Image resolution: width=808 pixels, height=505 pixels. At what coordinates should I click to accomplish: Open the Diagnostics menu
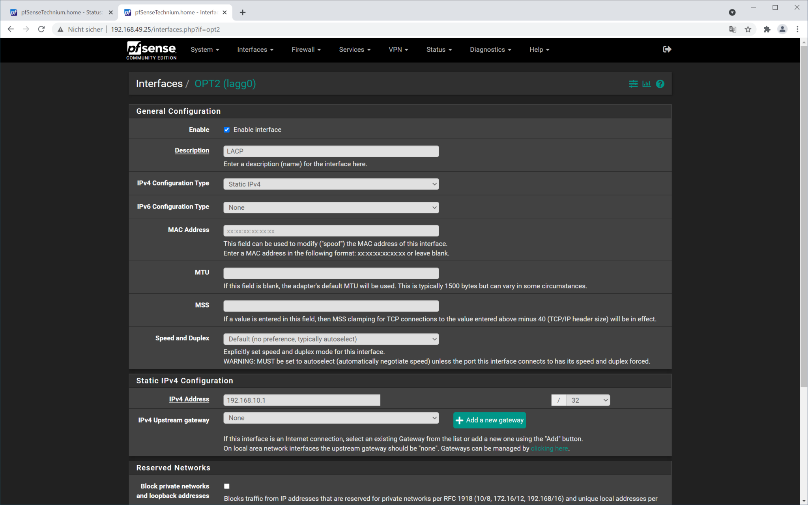[x=490, y=49]
